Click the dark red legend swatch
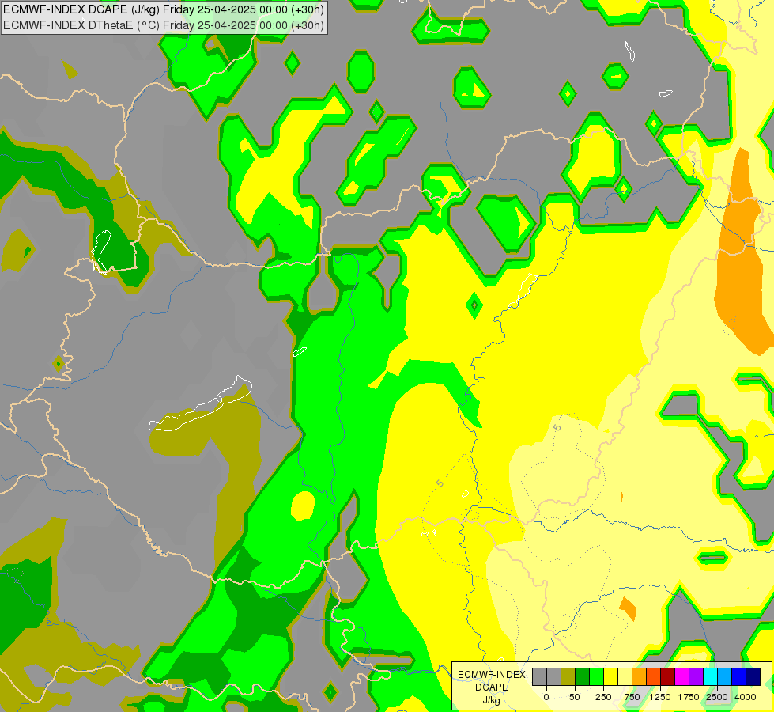 tap(667, 676)
